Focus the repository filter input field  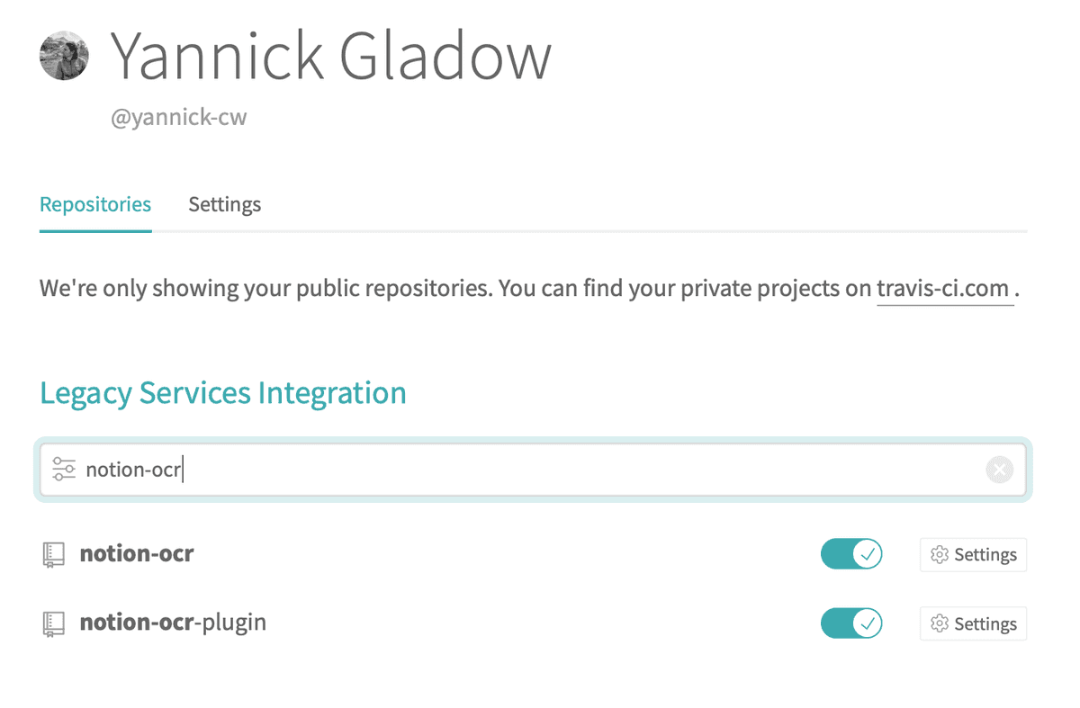tap(540, 469)
